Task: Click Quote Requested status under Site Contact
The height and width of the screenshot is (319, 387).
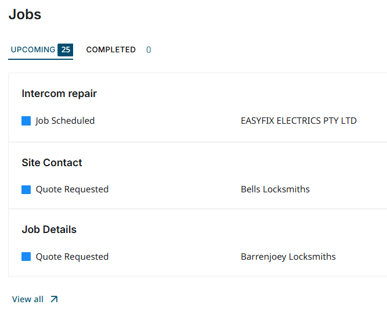Action: (x=72, y=189)
